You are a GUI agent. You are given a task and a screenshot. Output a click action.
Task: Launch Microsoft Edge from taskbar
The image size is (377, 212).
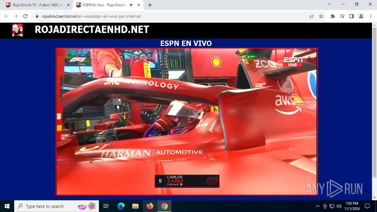tap(121, 206)
